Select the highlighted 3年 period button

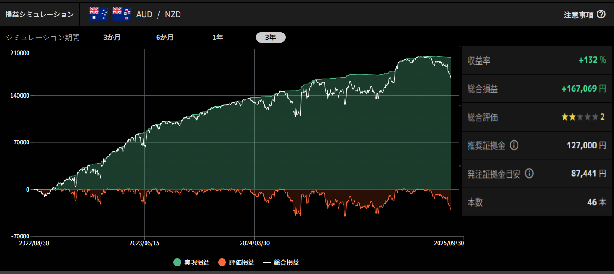270,38
